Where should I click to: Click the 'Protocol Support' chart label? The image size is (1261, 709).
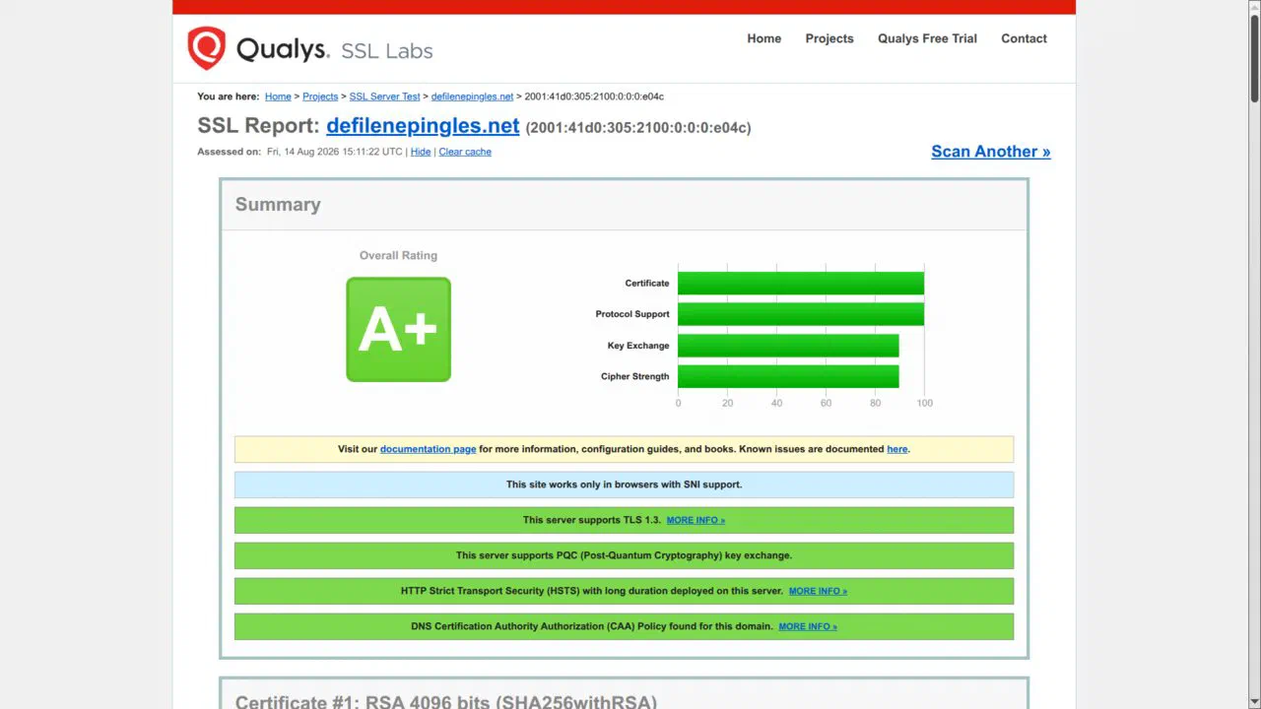632,314
